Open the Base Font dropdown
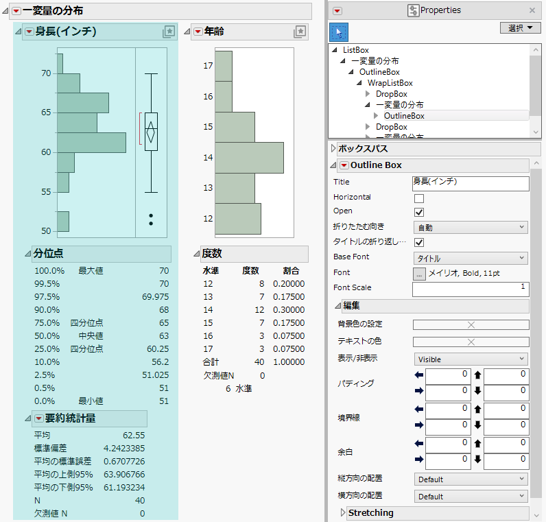Screen dimensions: 546x522 point(470,258)
